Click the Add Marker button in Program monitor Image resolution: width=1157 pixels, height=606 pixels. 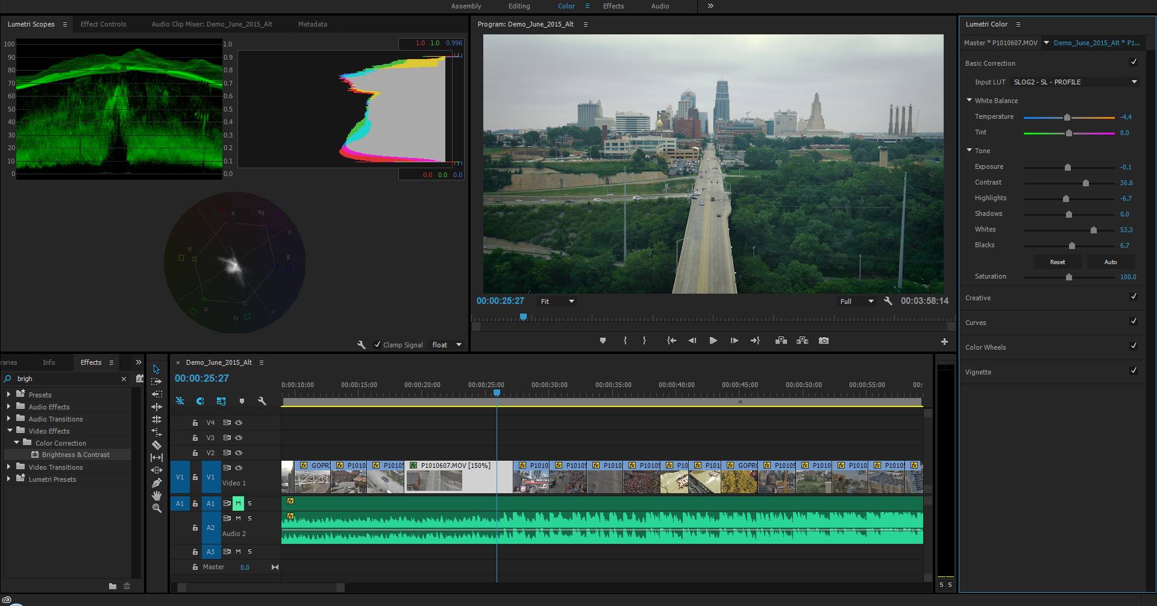pyautogui.click(x=603, y=341)
